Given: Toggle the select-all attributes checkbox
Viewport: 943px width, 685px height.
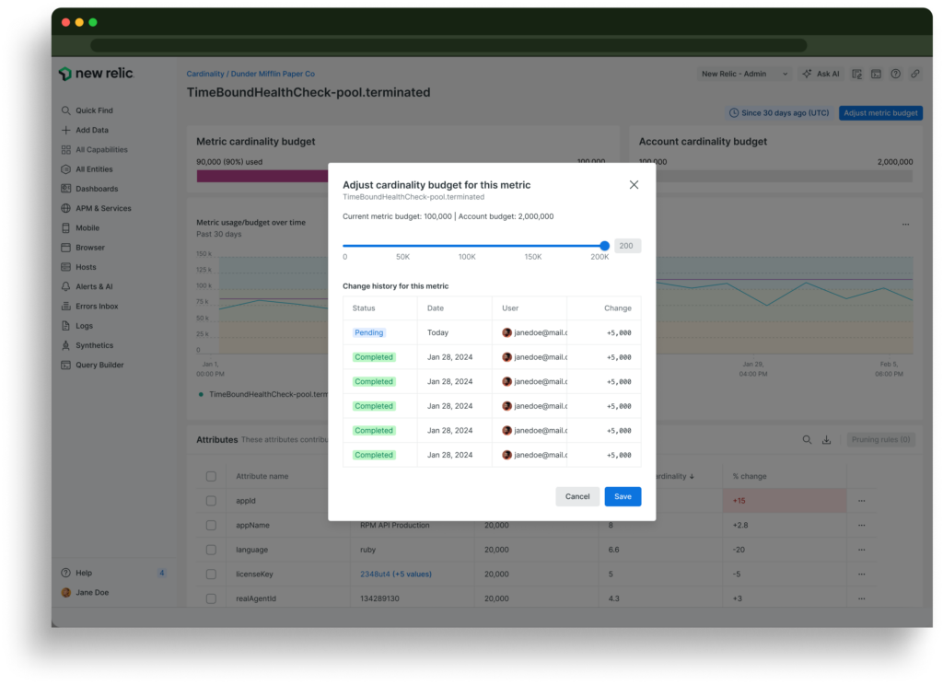Looking at the screenshot, I should pyautogui.click(x=211, y=476).
